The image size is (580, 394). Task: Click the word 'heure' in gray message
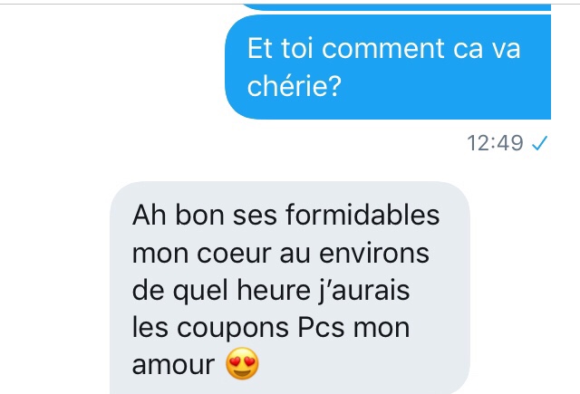tap(274, 290)
